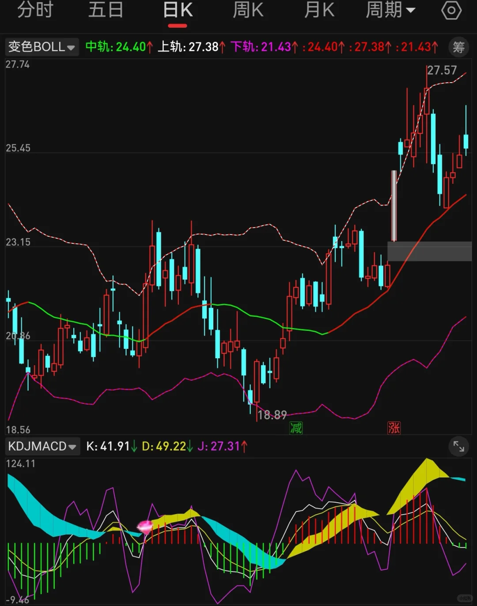The image size is (477, 606).
Task: Tap the 25.45 price axis label
Action: coord(18,148)
